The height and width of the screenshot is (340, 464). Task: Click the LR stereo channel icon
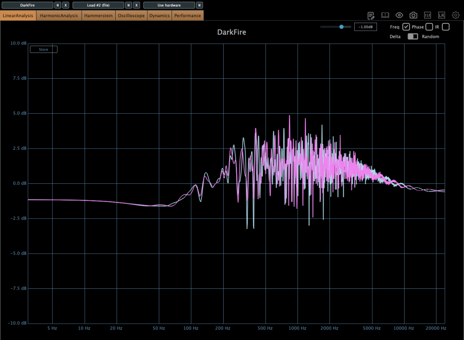pyautogui.click(x=441, y=15)
